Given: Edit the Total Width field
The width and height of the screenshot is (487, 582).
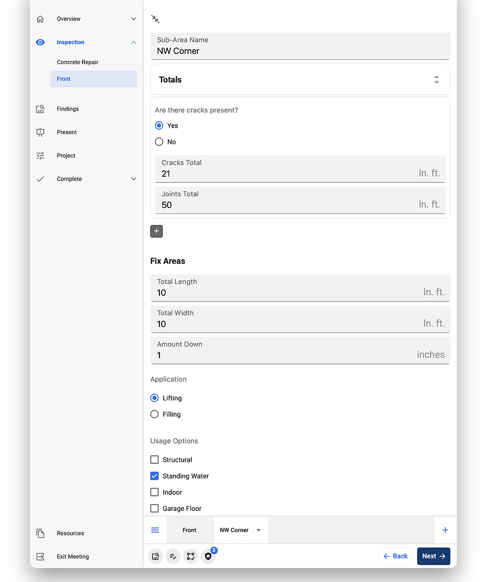Looking at the screenshot, I should pos(300,319).
